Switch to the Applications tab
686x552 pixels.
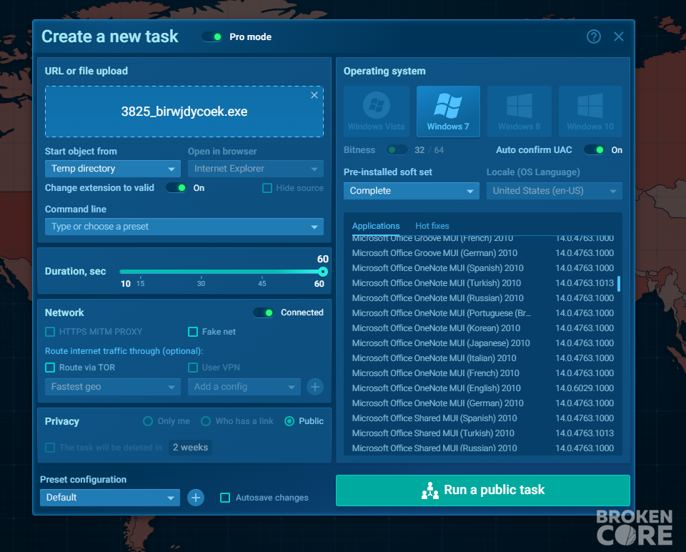(376, 226)
